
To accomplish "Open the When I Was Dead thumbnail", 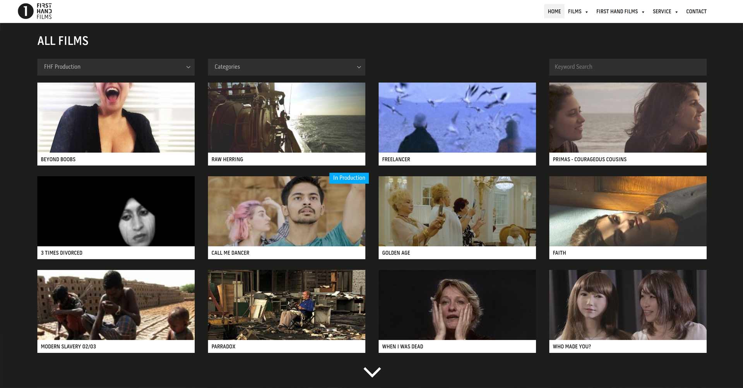I will pos(457,305).
